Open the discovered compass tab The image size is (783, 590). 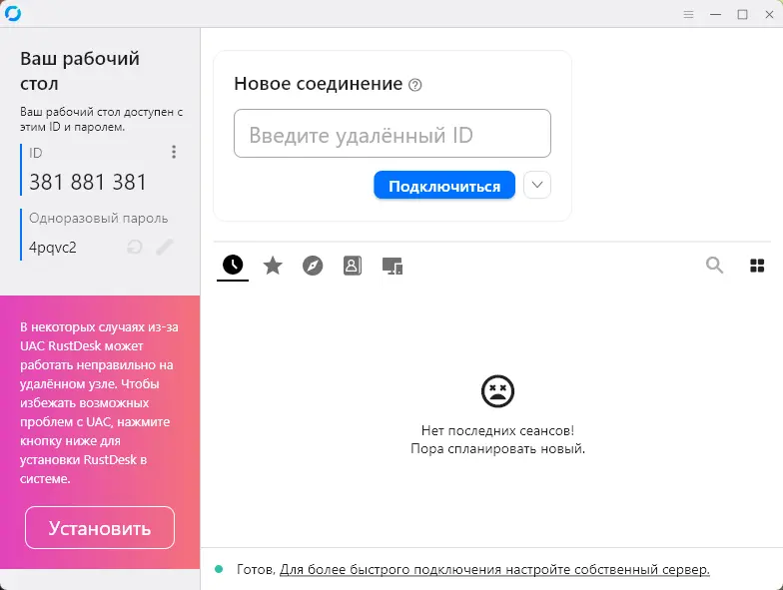[x=313, y=266]
